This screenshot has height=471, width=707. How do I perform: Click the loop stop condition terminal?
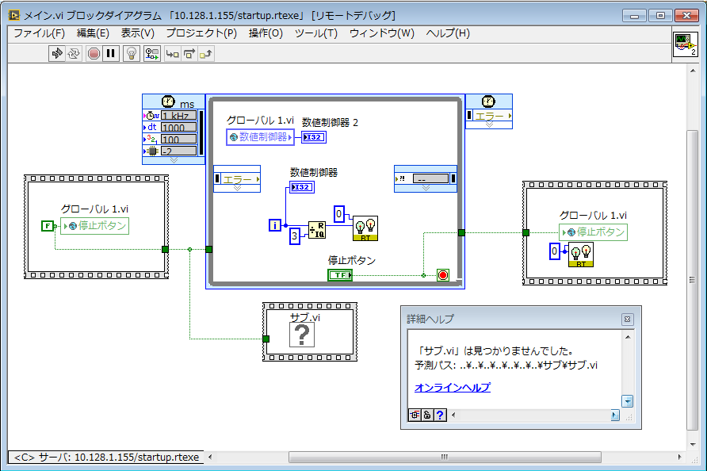(x=443, y=275)
